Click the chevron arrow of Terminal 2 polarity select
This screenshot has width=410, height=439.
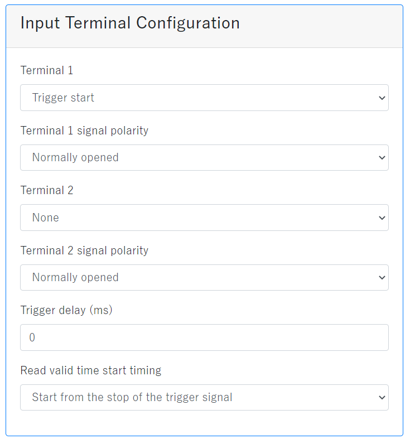(x=382, y=278)
